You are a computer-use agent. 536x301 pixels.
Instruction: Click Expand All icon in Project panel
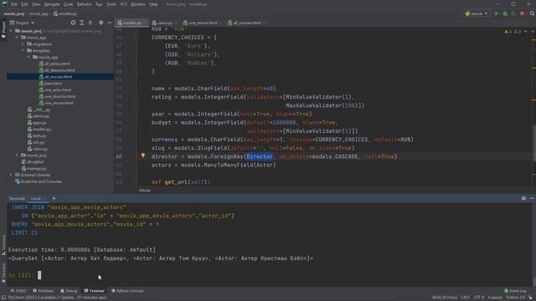click(82, 23)
